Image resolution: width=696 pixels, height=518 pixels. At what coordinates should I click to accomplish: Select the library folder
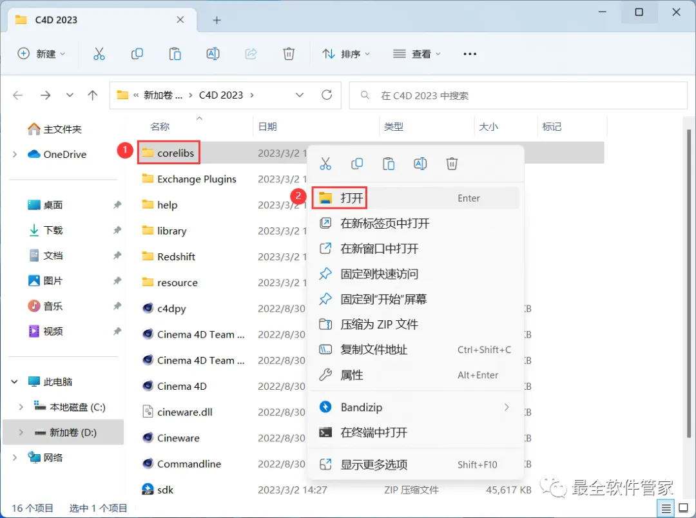164,231
